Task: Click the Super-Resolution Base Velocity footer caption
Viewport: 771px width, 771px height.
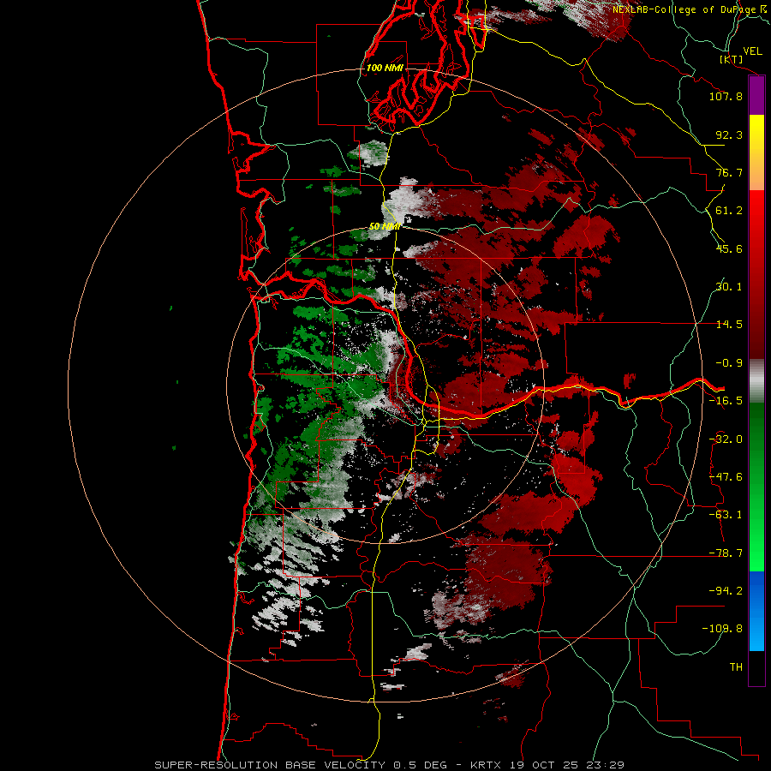Action: click(x=390, y=765)
